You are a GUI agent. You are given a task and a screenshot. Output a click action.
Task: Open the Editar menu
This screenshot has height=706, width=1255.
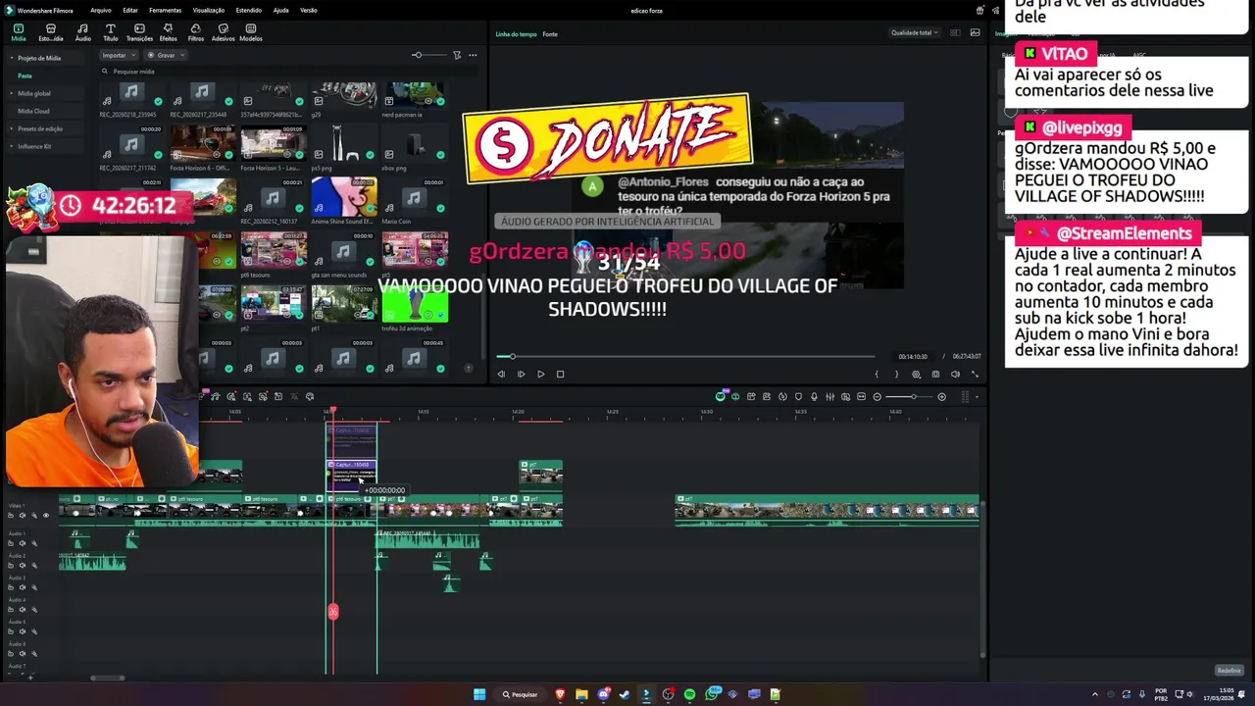point(130,10)
